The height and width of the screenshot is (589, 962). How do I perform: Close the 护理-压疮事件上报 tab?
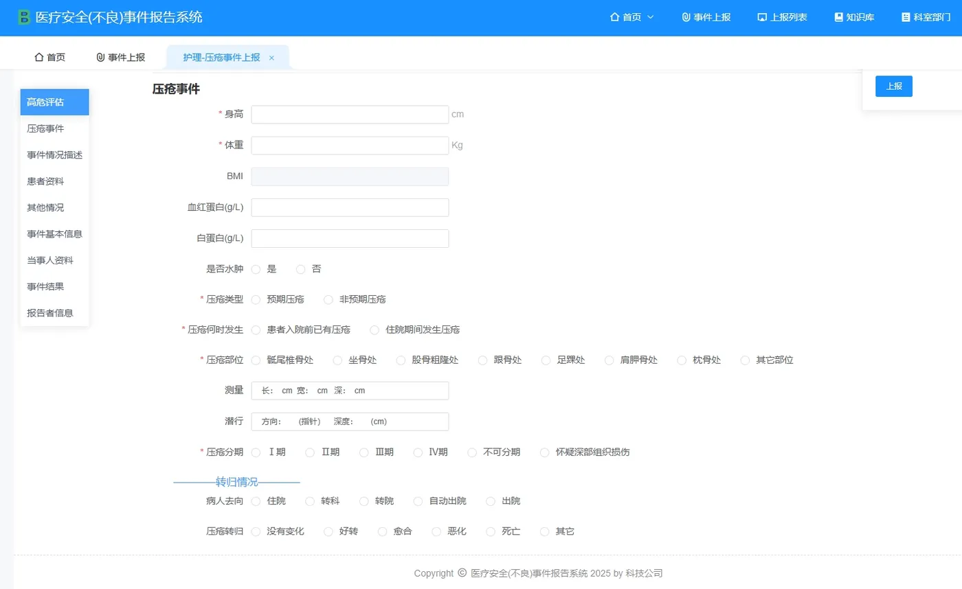coord(271,58)
